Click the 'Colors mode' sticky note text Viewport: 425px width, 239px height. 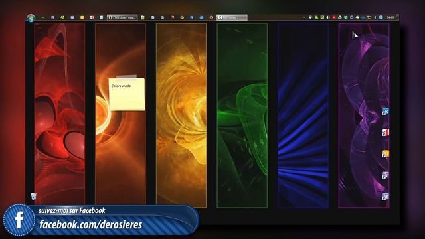point(121,86)
